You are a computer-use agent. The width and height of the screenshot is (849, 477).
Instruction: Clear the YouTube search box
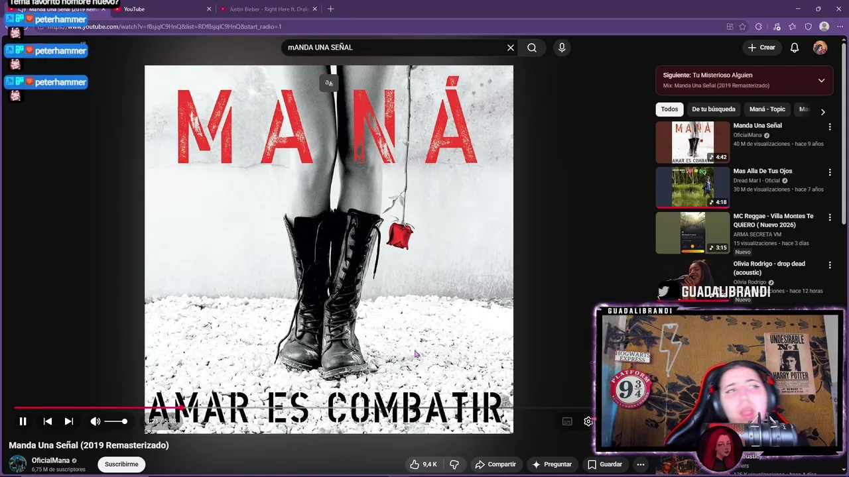(x=511, y=48)
